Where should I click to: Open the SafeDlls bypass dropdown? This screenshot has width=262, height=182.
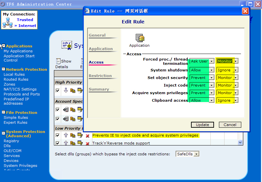click(x=187, y=154)
